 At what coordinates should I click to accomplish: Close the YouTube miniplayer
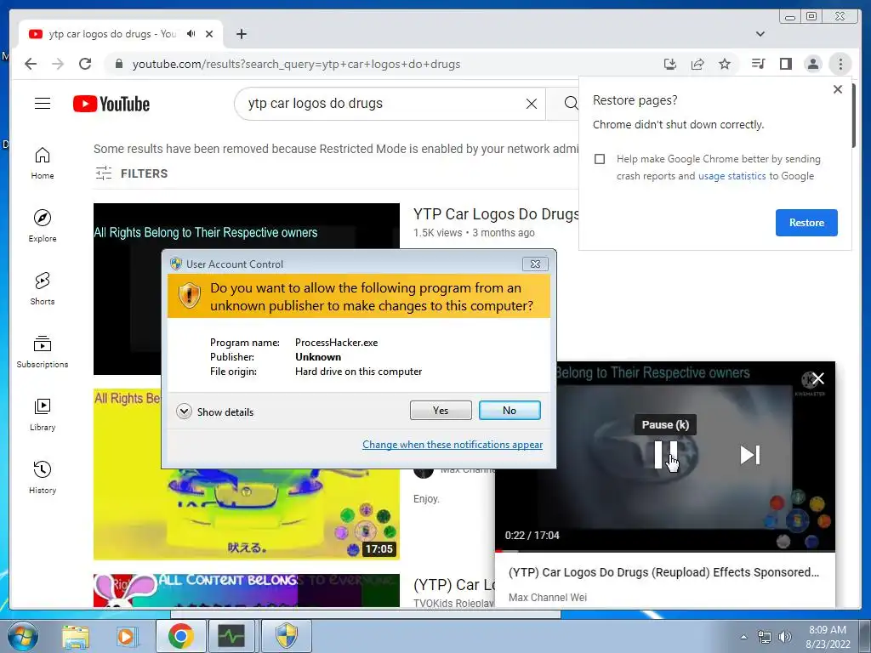[817, 378]
